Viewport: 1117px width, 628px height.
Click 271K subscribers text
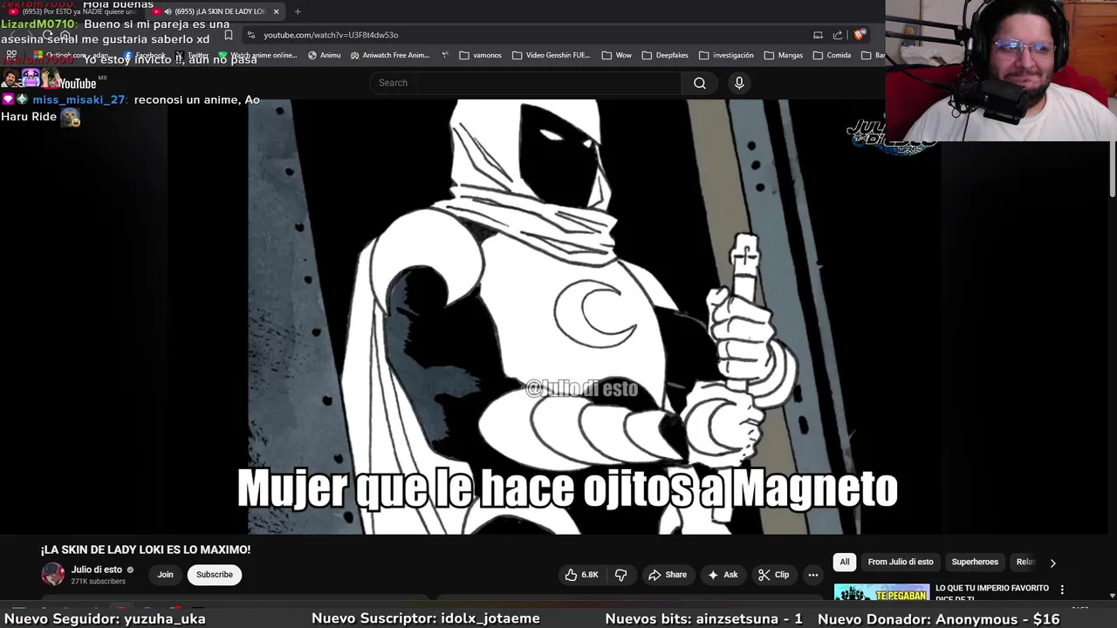pos(99,582)
